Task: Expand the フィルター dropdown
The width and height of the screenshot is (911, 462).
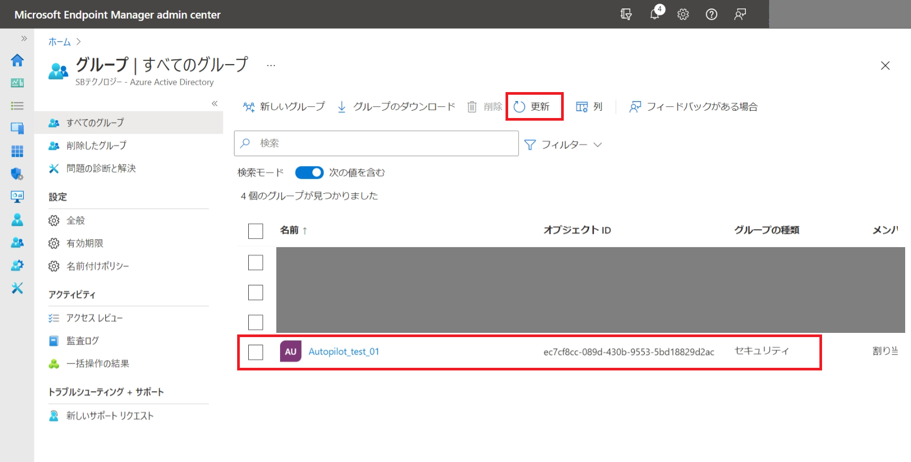Action: pos(563,144)
